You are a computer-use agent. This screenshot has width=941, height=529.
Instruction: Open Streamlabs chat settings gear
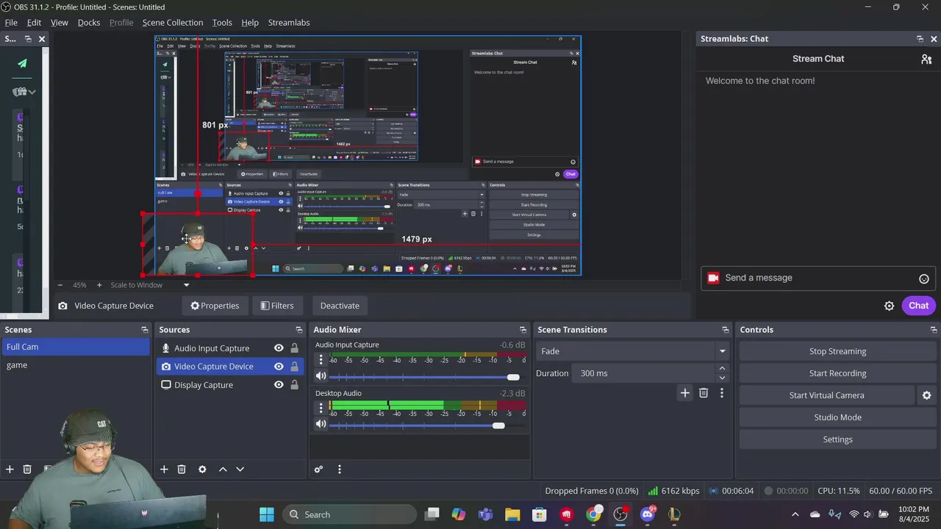click(889, 306)
